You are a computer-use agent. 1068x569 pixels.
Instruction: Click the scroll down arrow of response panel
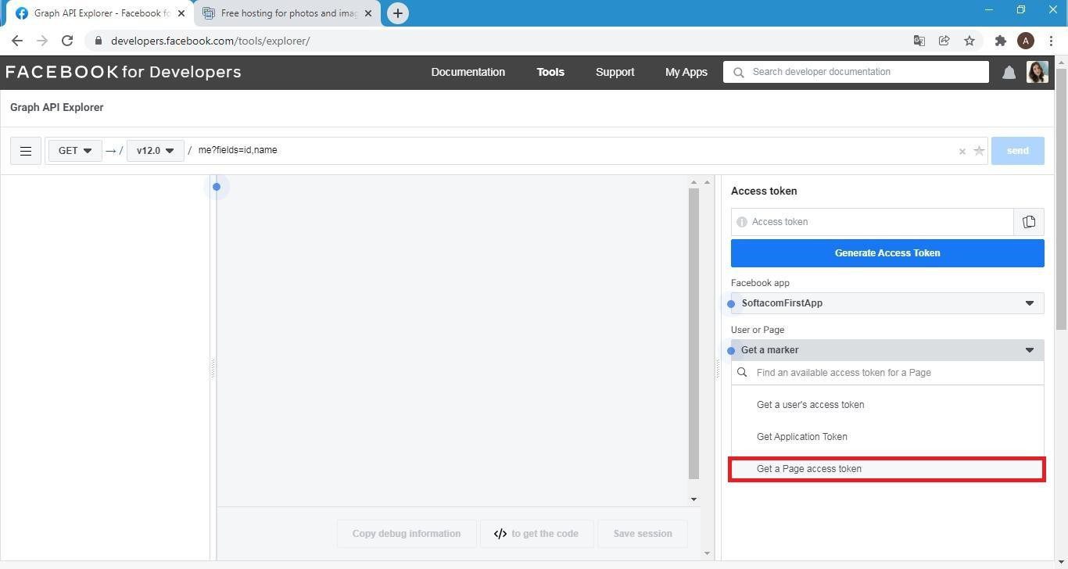pos(693,499)
